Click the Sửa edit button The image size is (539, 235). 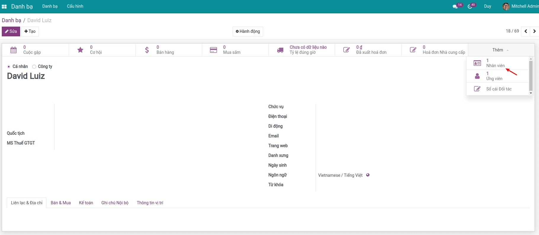pyautogui.click(x=11, y=31)
